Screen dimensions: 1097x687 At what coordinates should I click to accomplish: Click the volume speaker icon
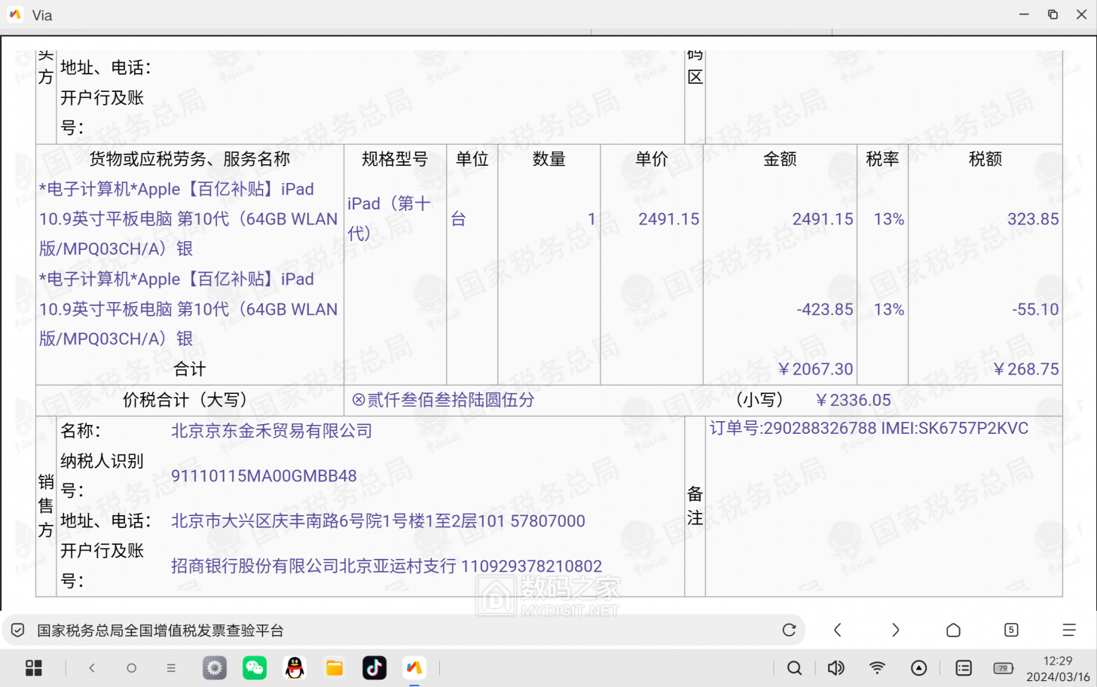tap(836, 667)
